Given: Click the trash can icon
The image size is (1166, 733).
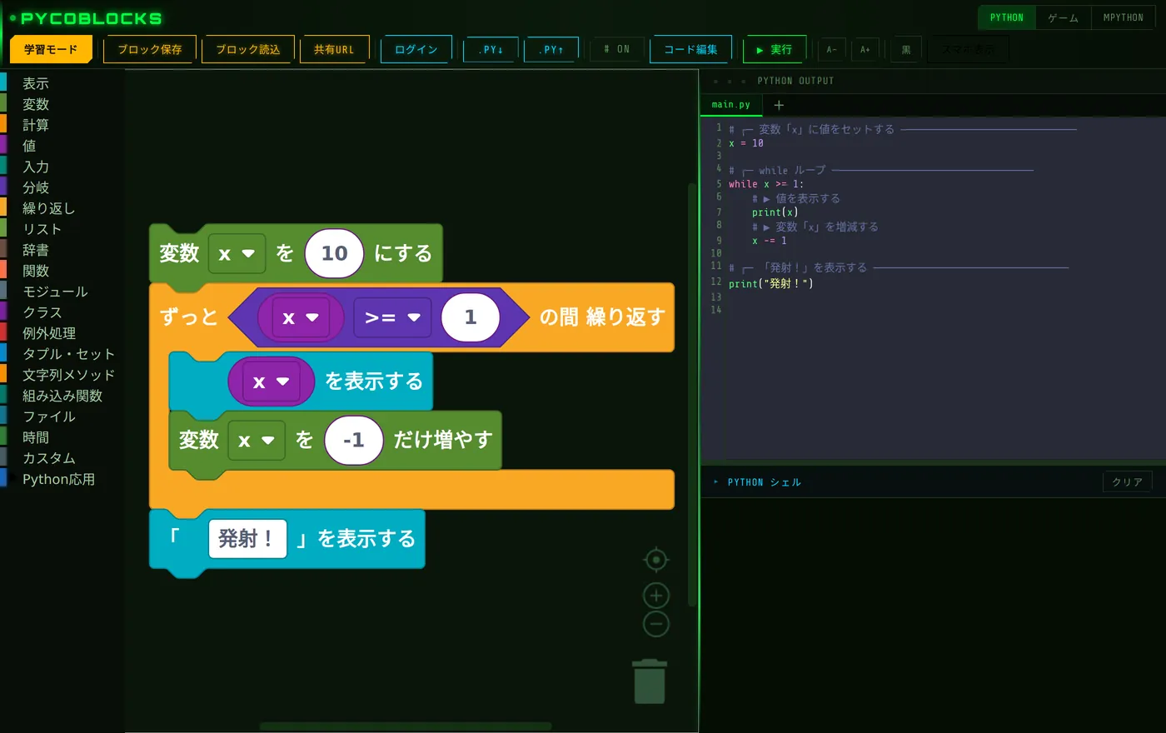Looking at the screenshot, I should [x=650, y=681].
